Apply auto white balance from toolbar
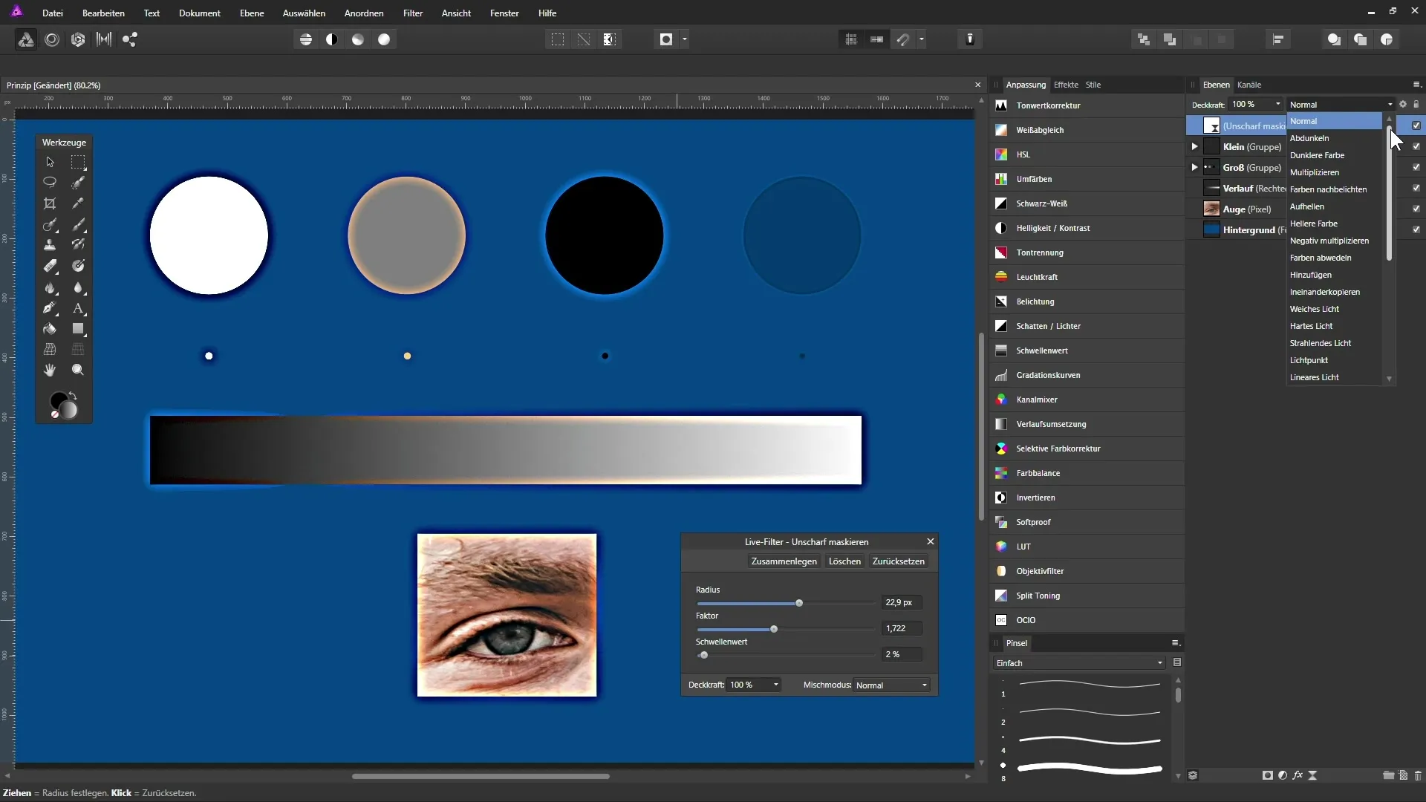Image resolution: width=1426 pixels, height=802 pixels. click(x=384, y=39)
